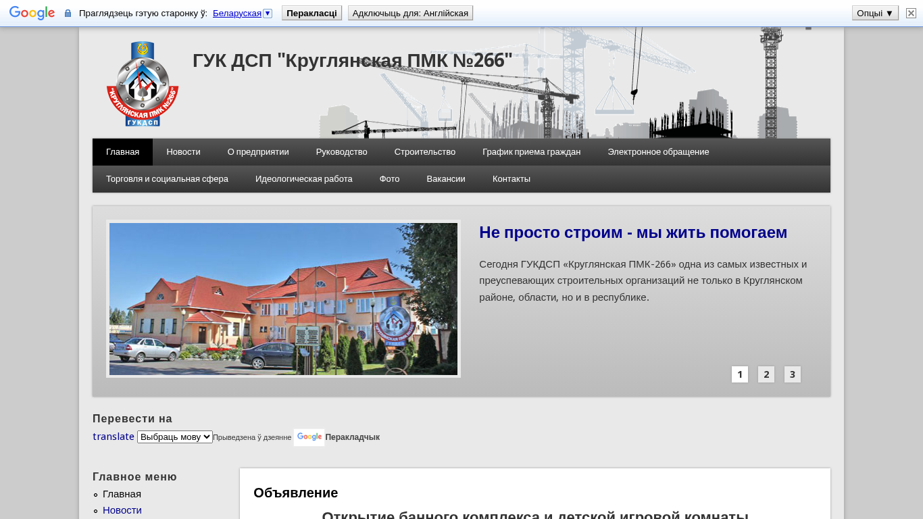Select slide 1 pagination button

[x=739, y=374]
